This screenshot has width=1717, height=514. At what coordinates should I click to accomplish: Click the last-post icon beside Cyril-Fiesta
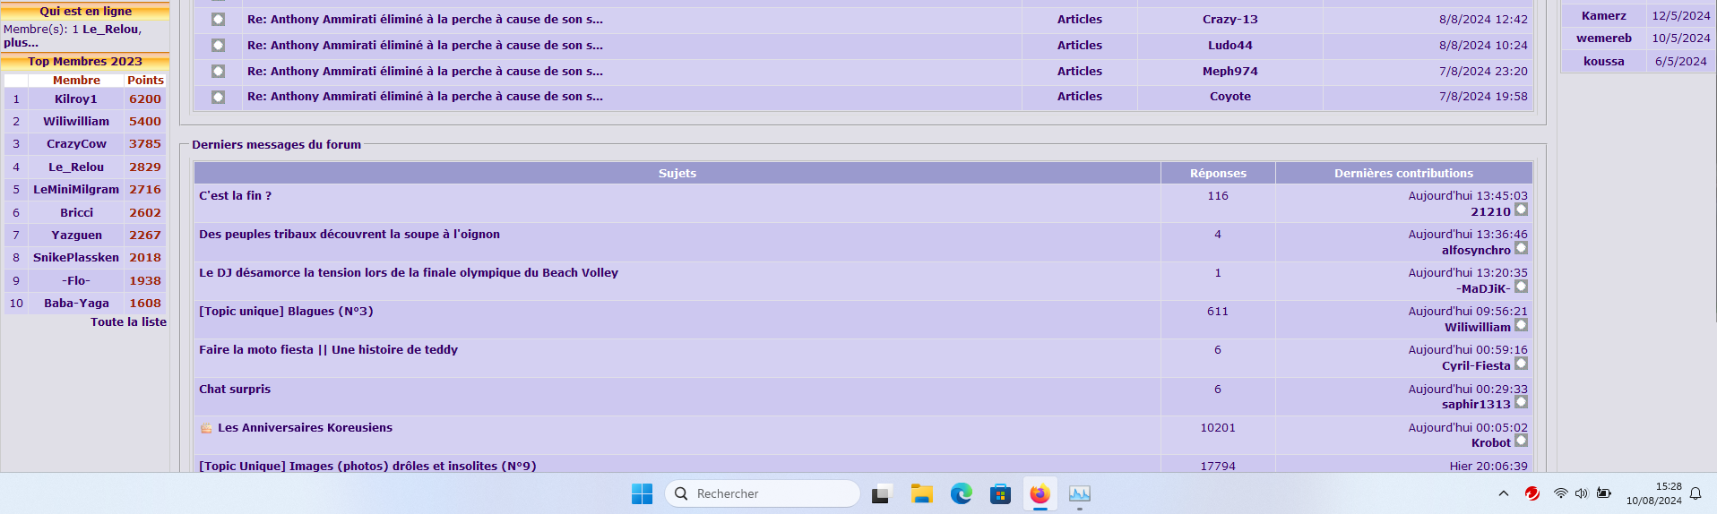pyautogui.click(x=1521, y=364)
